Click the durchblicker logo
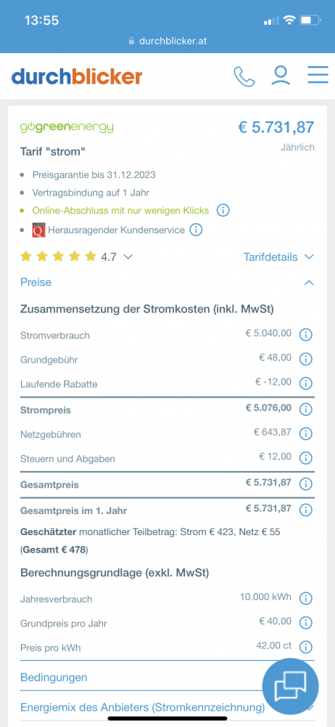 point(77,76)
